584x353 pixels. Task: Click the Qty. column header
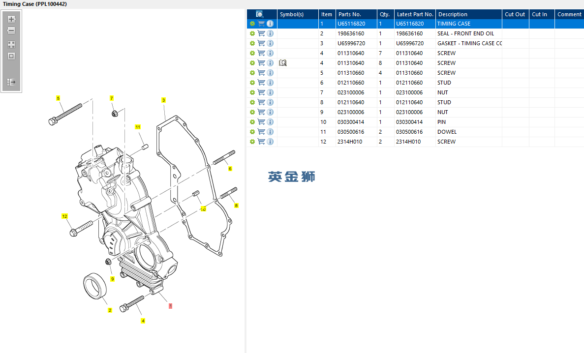click(384, 14)
